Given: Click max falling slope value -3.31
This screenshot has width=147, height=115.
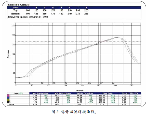Looking at the screenshot, I should tap(57, 96).
